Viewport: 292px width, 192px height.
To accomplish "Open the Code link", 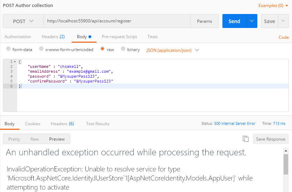I will click(284, 37).
